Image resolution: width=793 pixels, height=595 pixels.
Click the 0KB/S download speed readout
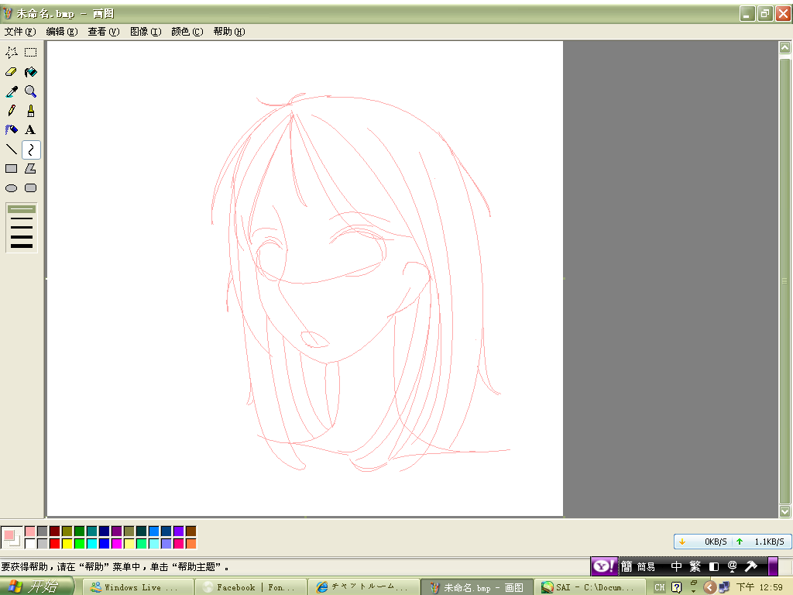(716, 542)
